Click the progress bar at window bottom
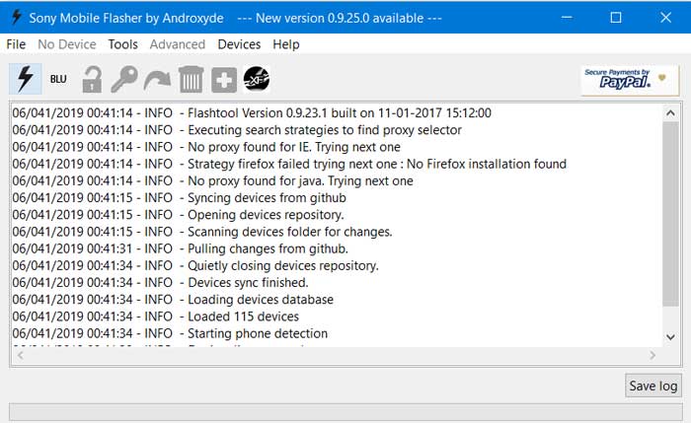 coord(345,412)
